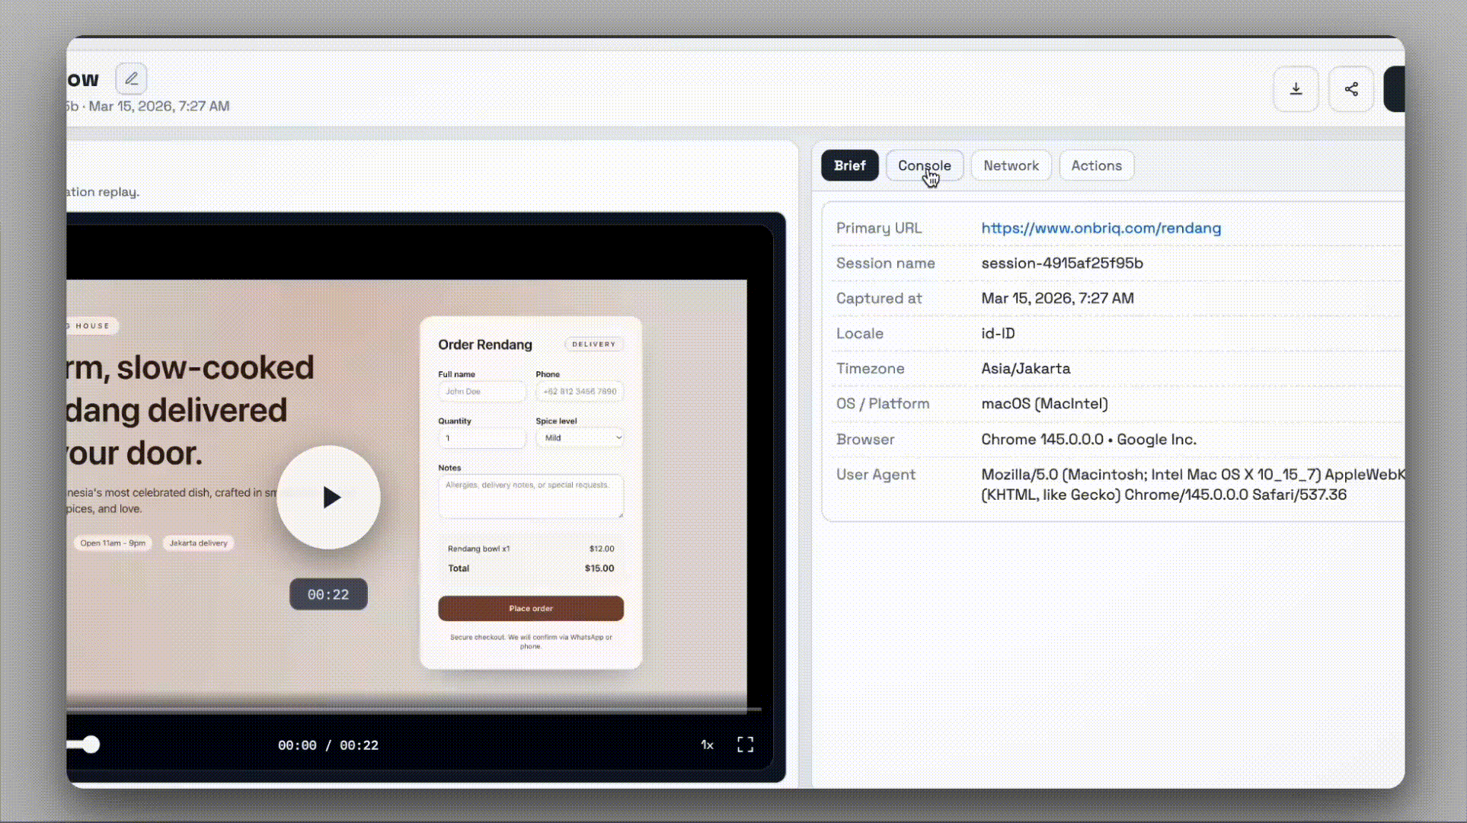Viewport: 1467px width, 823px height.
Task: Click the pencil edit title icon
Action: coord(131,78)
